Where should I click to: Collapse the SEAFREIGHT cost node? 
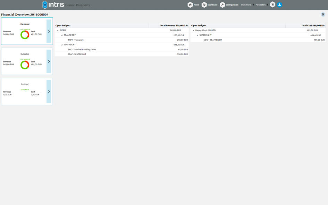coord(197,35)
